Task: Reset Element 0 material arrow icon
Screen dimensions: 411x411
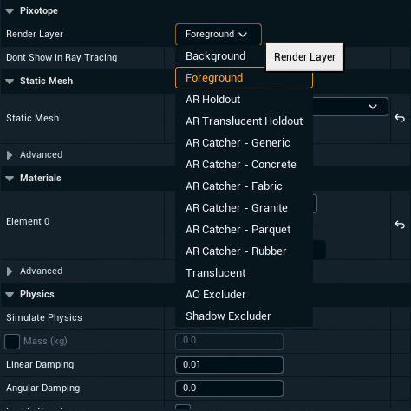Action: (x=400, y=225)
